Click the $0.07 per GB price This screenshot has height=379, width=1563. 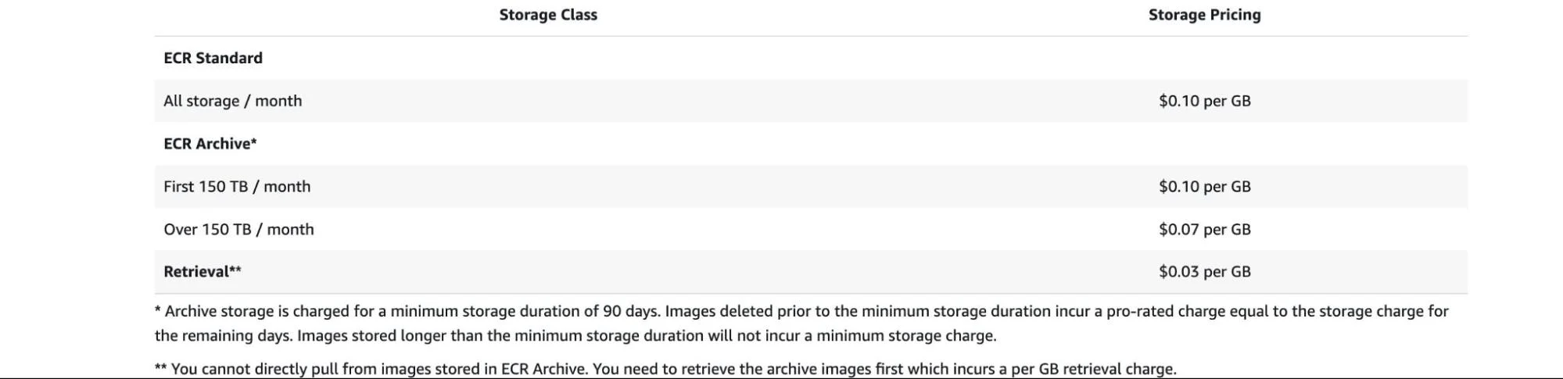pos(1204,230)
